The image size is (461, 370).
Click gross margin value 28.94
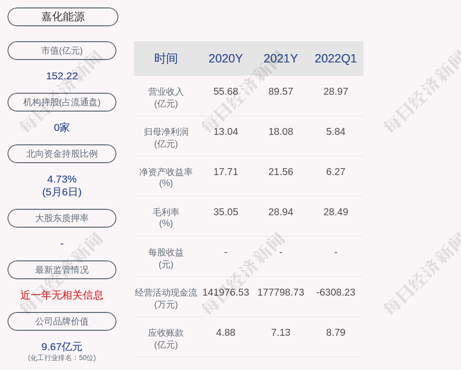(x=281, y=212)
